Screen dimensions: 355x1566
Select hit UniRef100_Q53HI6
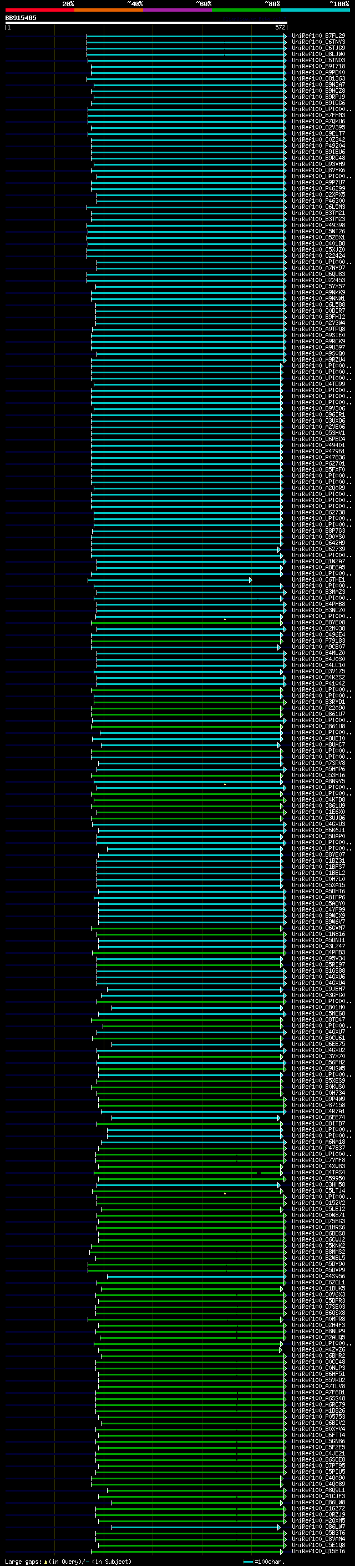click(x=318, y=775)
